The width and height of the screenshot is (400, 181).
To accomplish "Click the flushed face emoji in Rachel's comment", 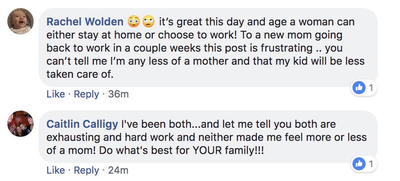I will (x=133, y=22).
